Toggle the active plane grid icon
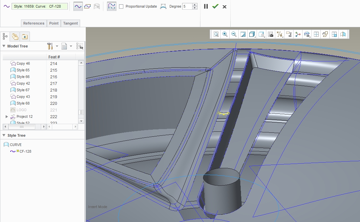Viewport: 360px width, 222px height. [x=316, y=35]
